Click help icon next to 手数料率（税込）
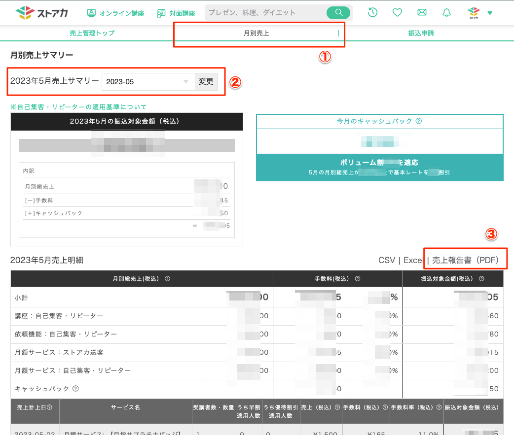Screen dimensions: 514x435 (x=439, y=407)
